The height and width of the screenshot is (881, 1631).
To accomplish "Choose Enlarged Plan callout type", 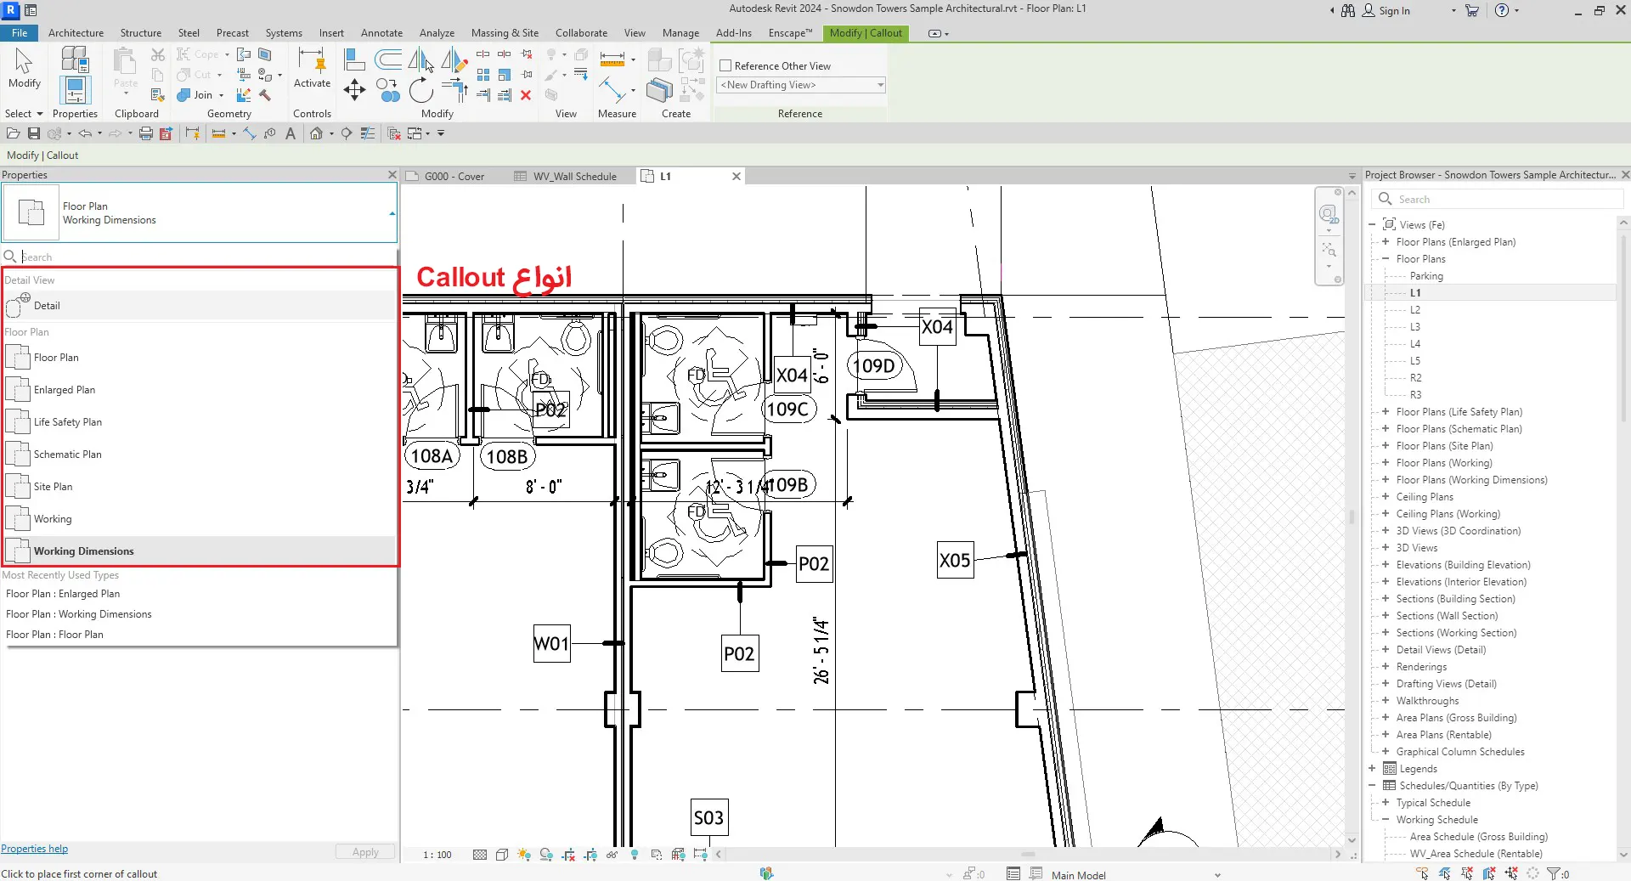I will (x=65, y=390).
